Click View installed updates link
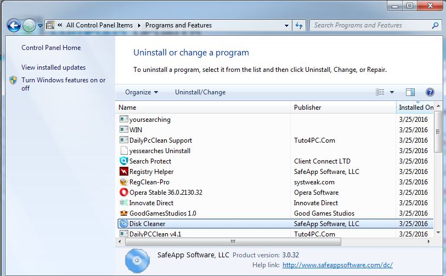The height and width of the screenshot is (276, 446). tap(53, 67)
